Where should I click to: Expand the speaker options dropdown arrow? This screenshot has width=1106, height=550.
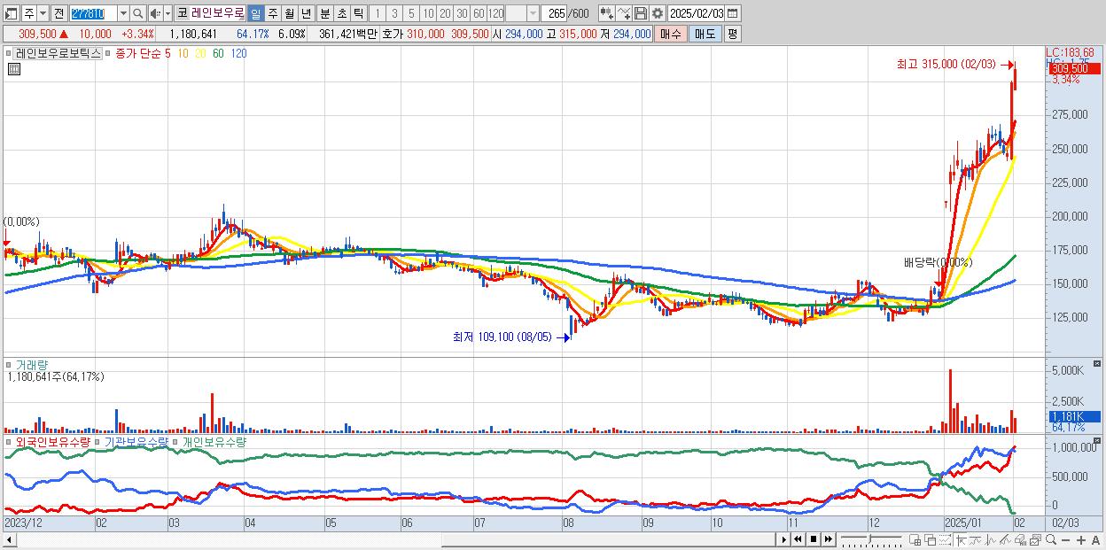(167, 13)
